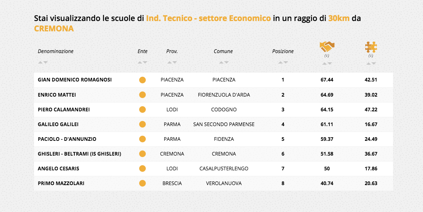The width and height of the screenshot is (423, 212).
Task: Sort descending by Posizione down arrow
Action: 285,62
